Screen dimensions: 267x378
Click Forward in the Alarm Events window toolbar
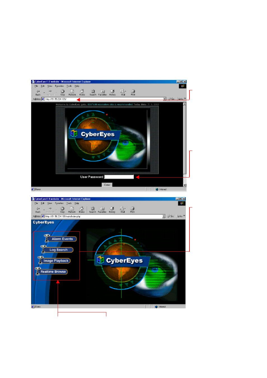tap(50, 210)
